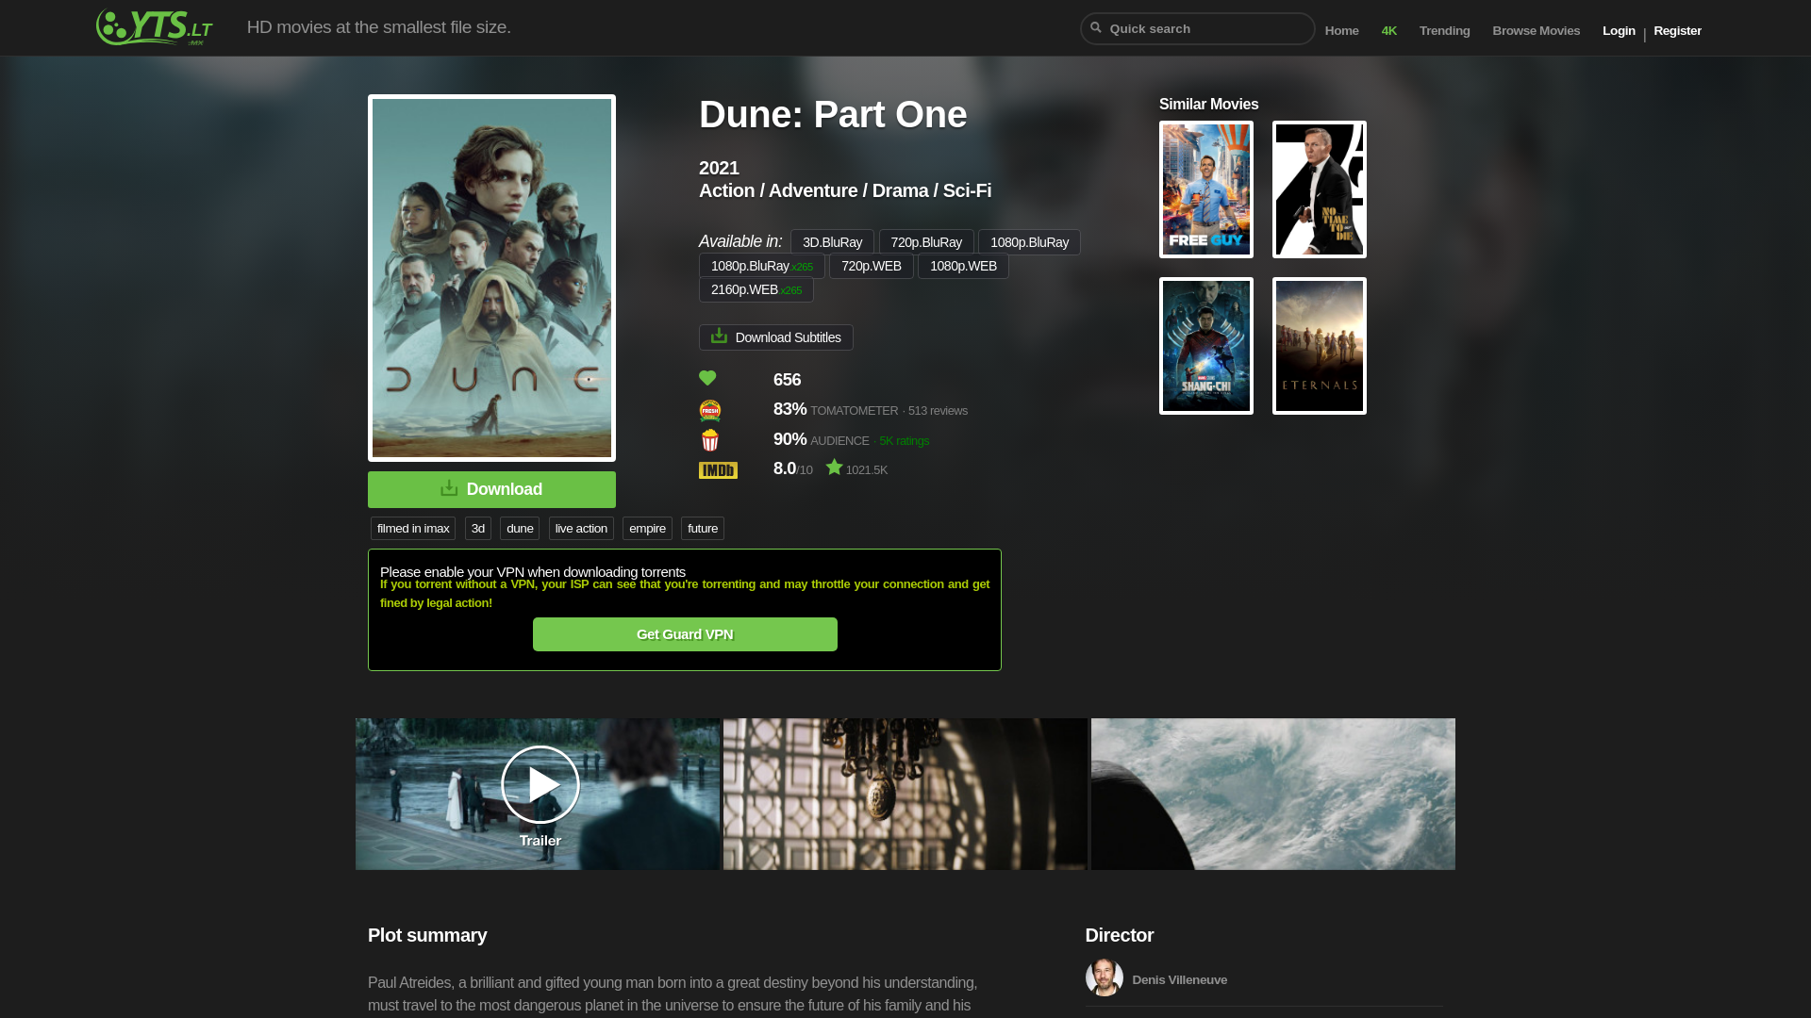1811x1018 pixels.
Task: Click the 'empire' tag
Action: point(647,529)
